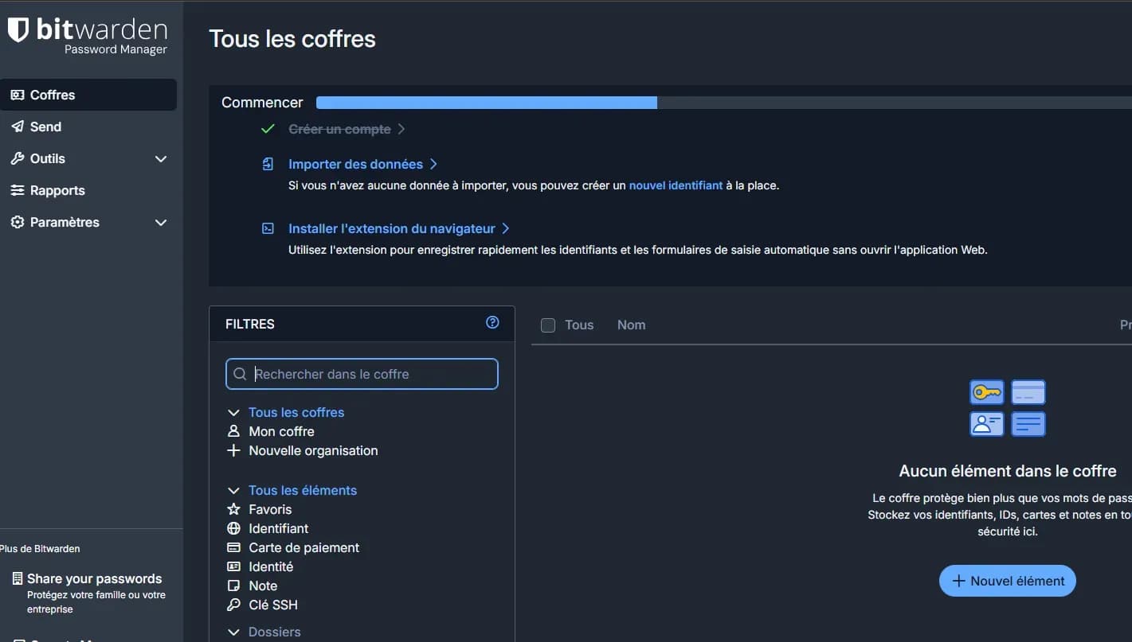The width and height of the screenshot is (1132, 642).
Task: Click the Bitwarden shield logo
Action: pyautogui.click(x=17, y=29)
